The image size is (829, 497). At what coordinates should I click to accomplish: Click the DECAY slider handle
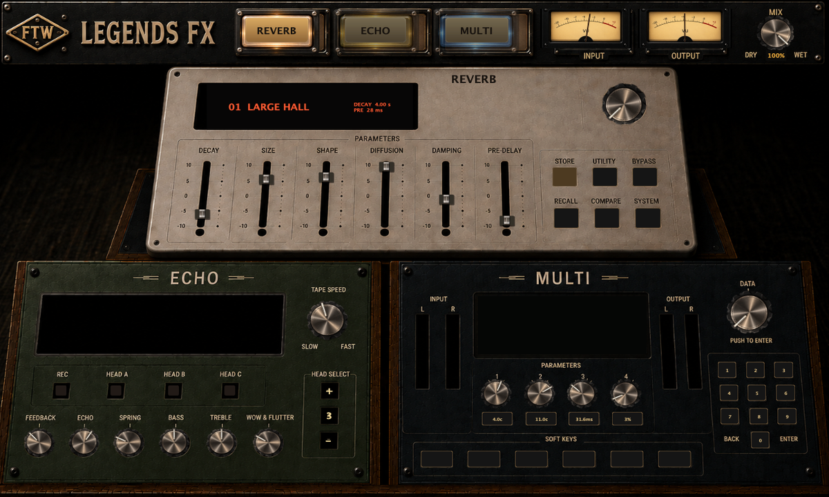(202, 214)
